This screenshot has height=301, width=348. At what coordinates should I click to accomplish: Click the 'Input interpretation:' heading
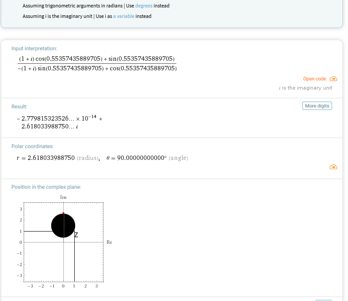point(34,48)
